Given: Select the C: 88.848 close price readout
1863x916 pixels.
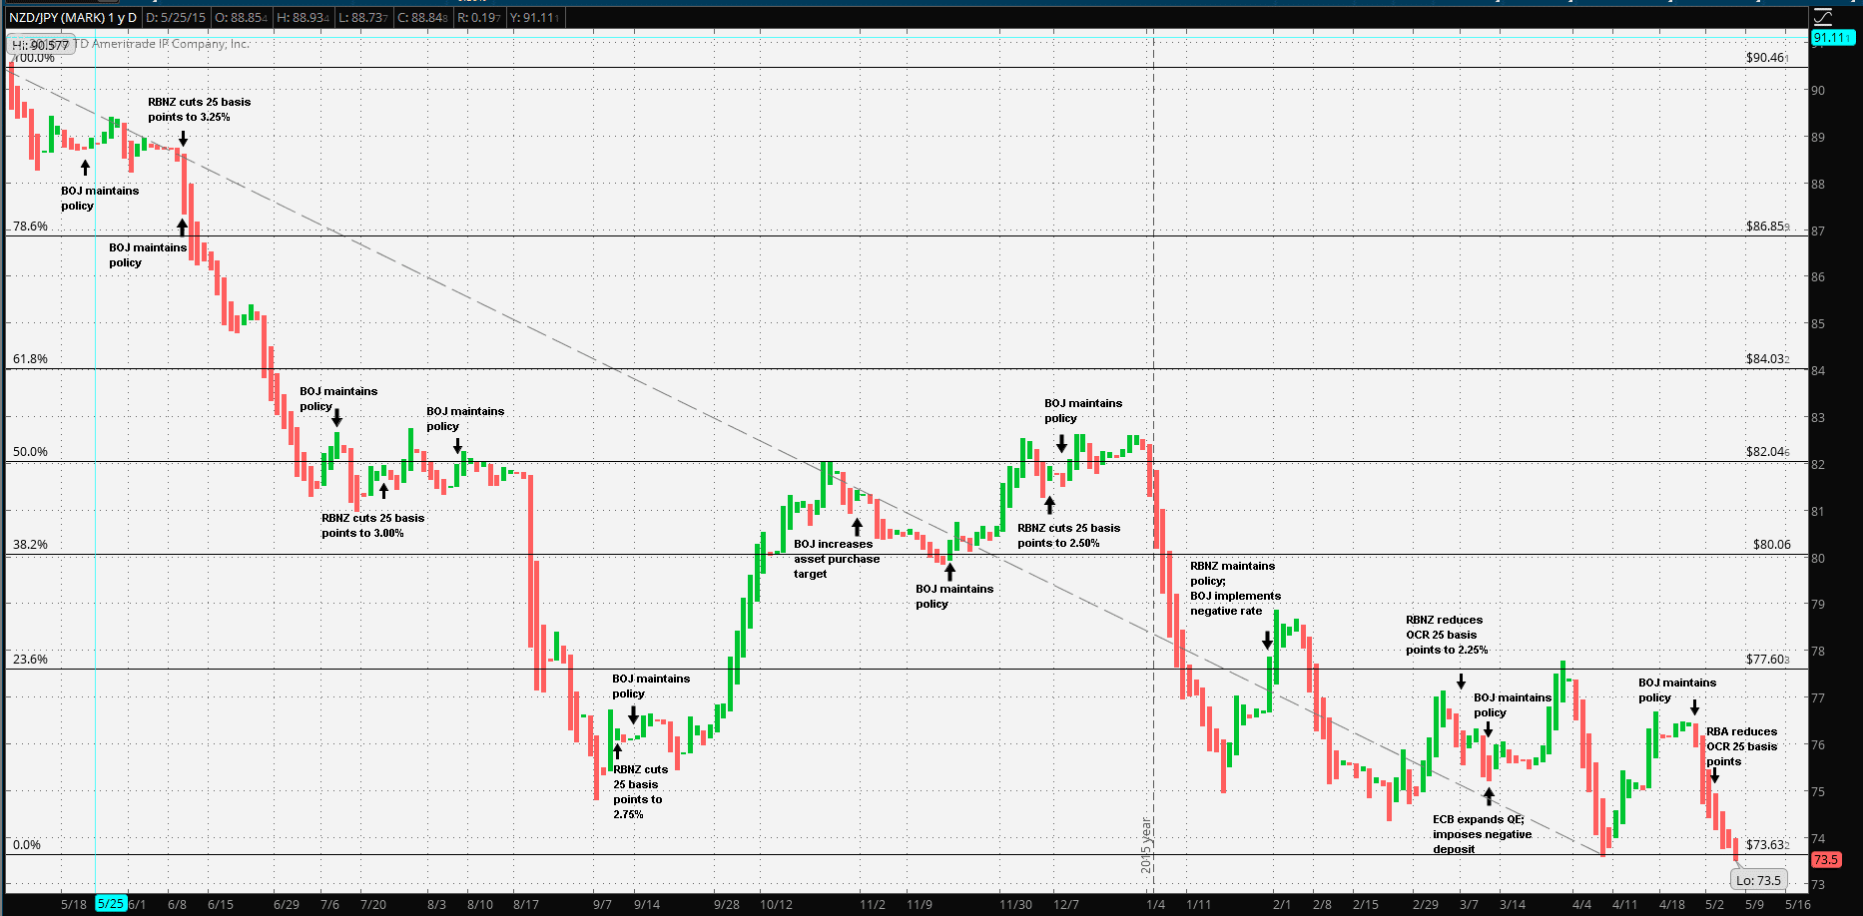Looking at the screenshot, I should [422, 17].
